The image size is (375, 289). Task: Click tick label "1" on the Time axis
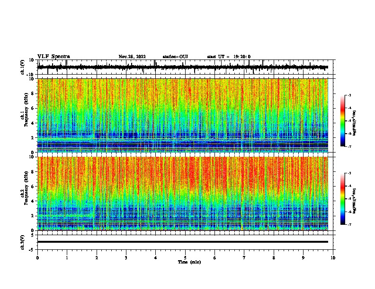coord(67,258)
